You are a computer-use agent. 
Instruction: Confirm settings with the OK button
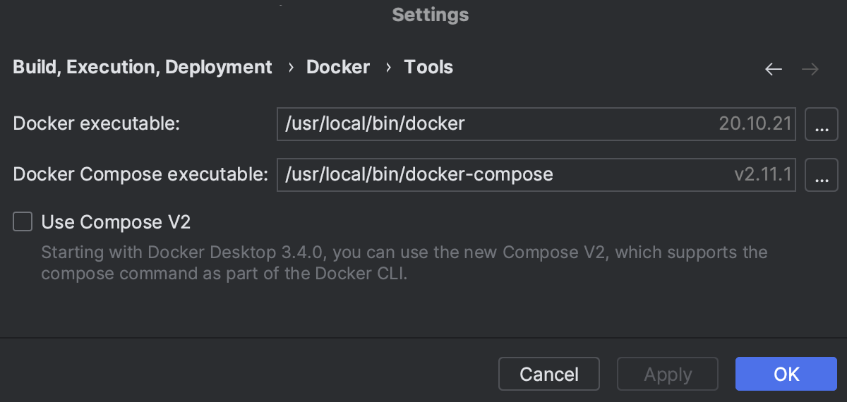coord(786,374)
